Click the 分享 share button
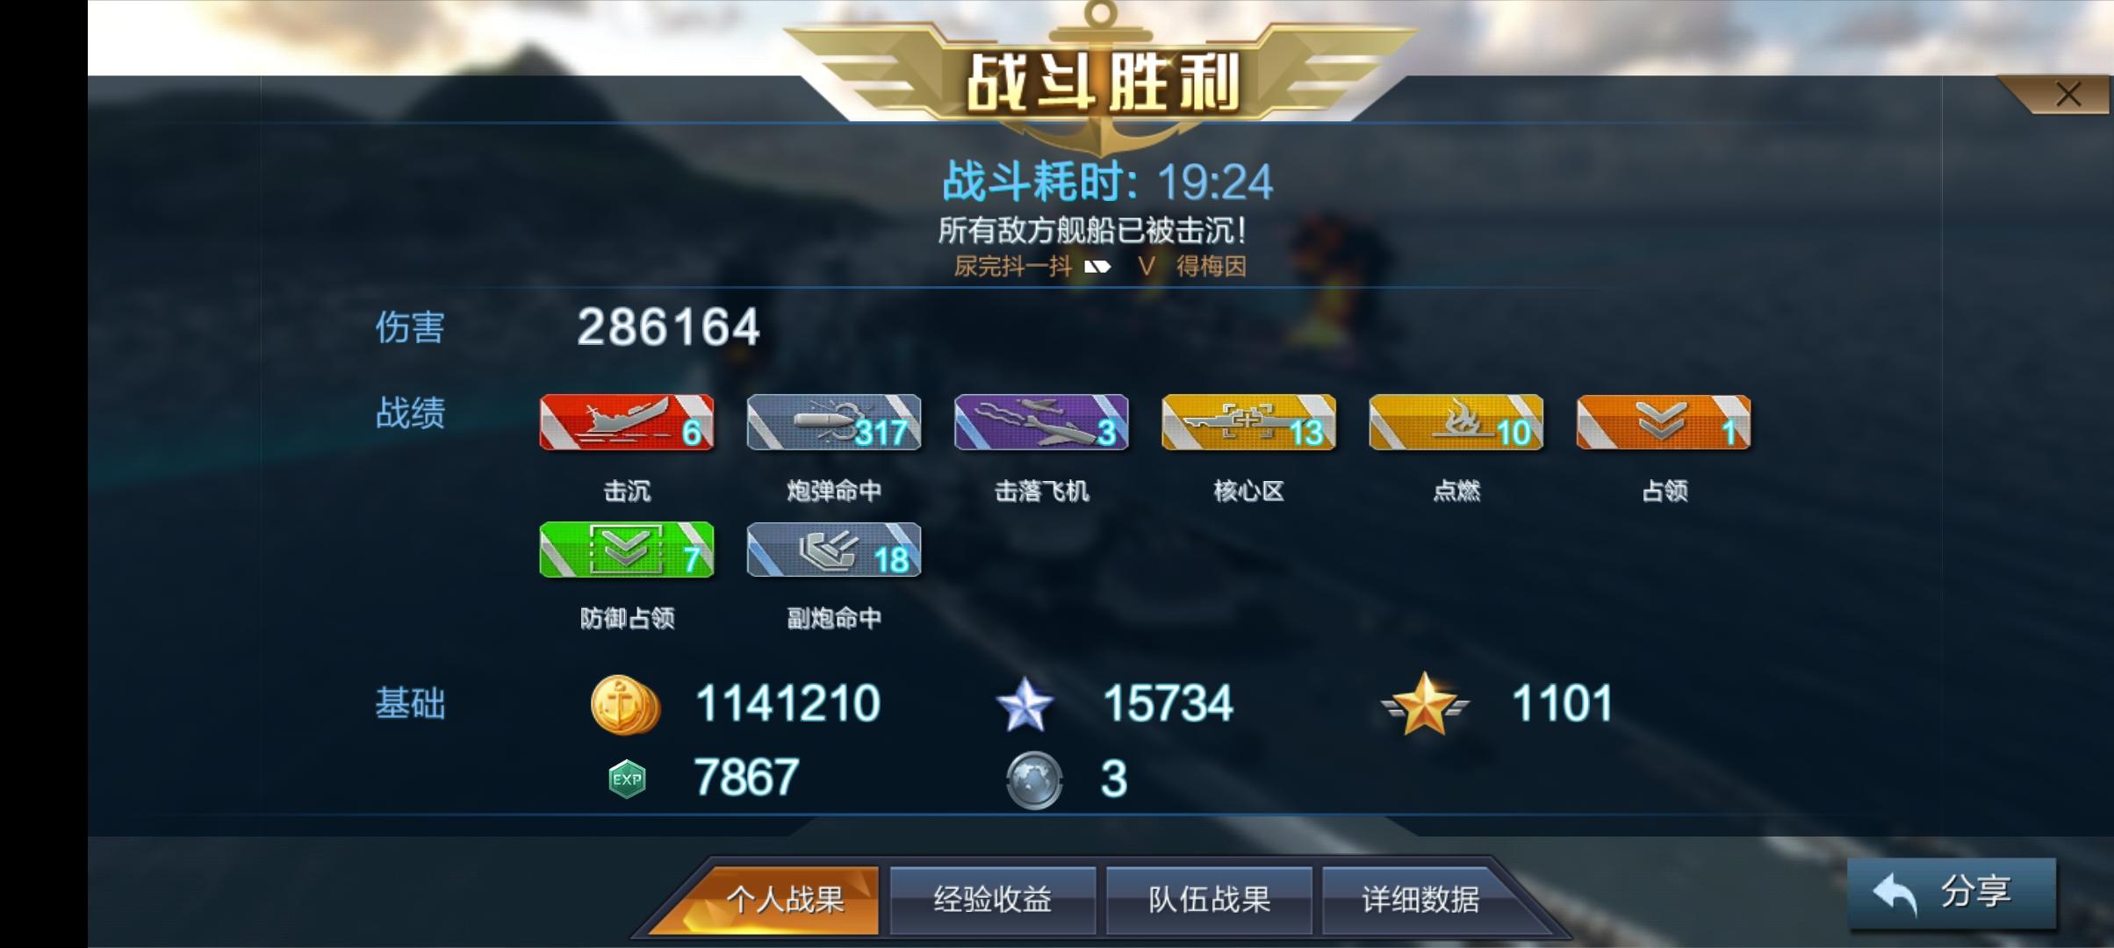2114x948 pixels. [1952, 893]
